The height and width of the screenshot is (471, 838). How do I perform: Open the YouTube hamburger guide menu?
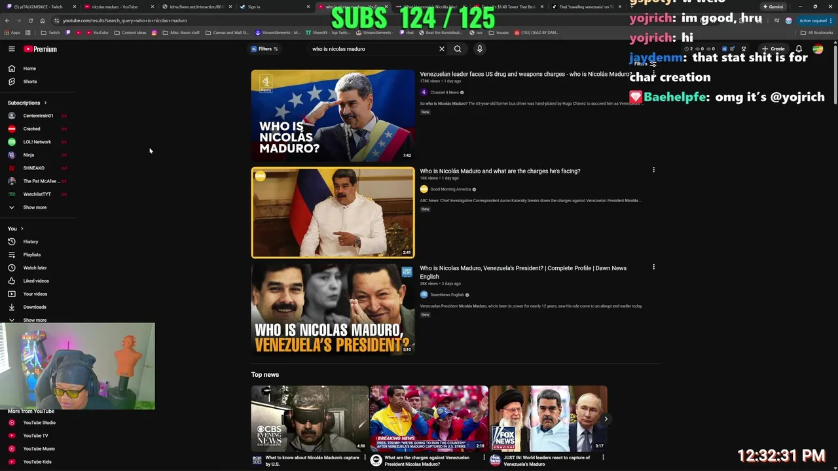pos(11,49)
